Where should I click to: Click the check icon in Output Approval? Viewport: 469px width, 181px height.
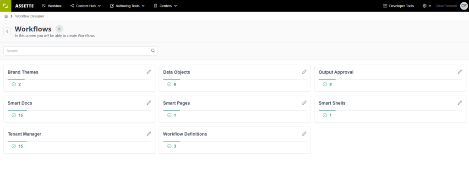pyautogui.click(x=325, y=84)
